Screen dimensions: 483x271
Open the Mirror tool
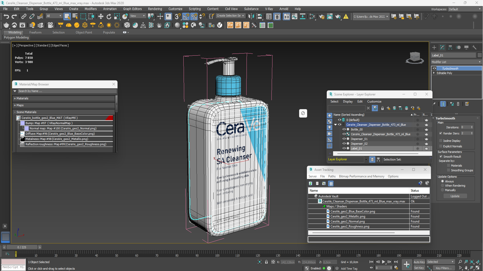tap(251, 17)
